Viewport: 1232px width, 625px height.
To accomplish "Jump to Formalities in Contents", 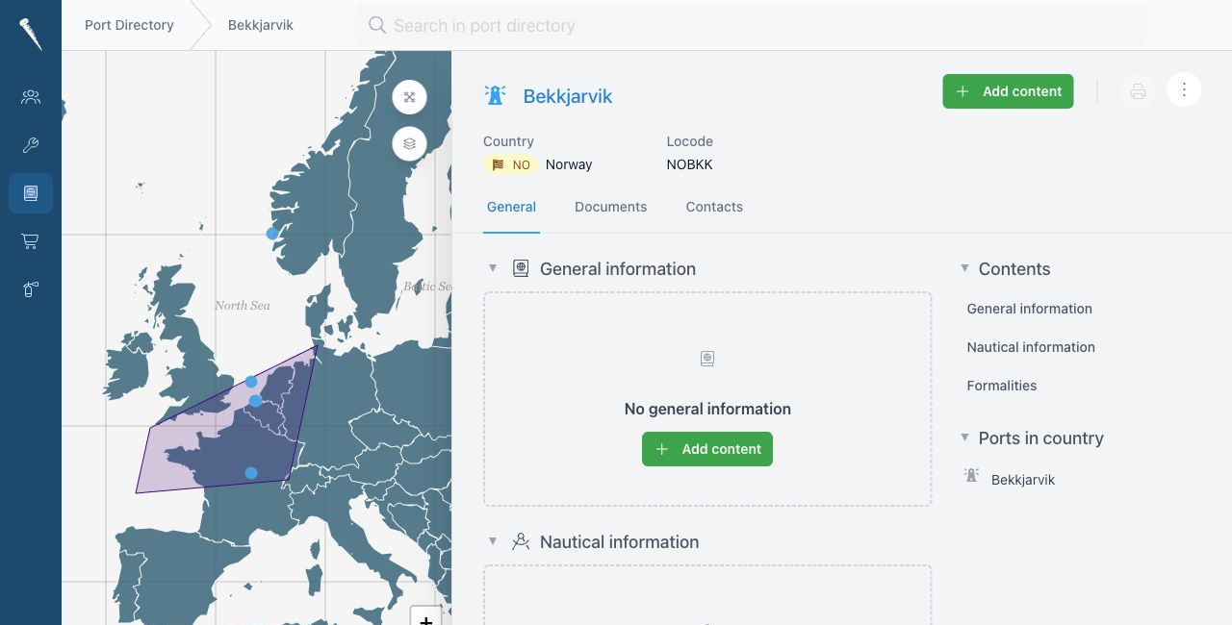I will coord(1002,386).
